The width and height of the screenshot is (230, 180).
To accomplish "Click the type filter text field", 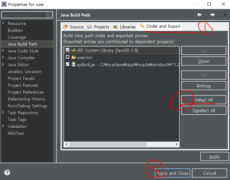I will pos(27,15).
